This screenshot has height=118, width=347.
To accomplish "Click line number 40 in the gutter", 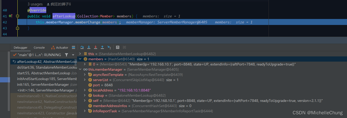I will pyautogui.click(x=5, y=10).
